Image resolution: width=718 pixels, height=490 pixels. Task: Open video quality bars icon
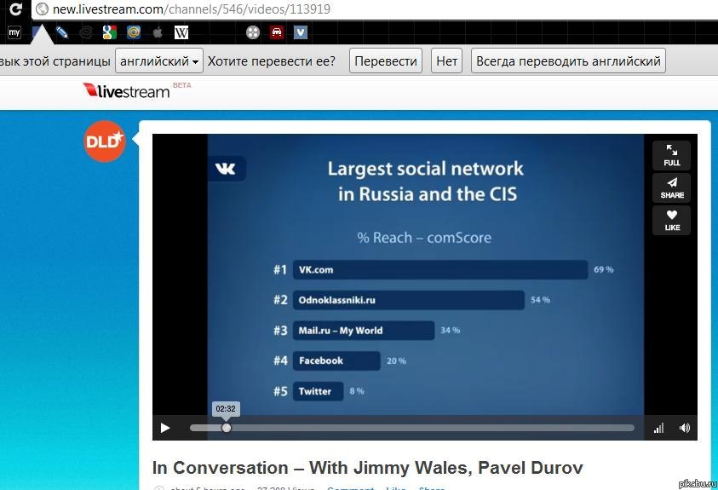(658, 428)
